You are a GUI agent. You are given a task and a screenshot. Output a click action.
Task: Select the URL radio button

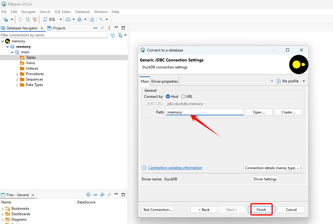183,97
